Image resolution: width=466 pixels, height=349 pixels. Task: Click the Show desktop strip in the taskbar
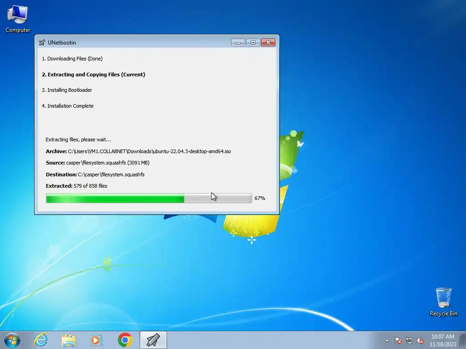click(463, 340)
